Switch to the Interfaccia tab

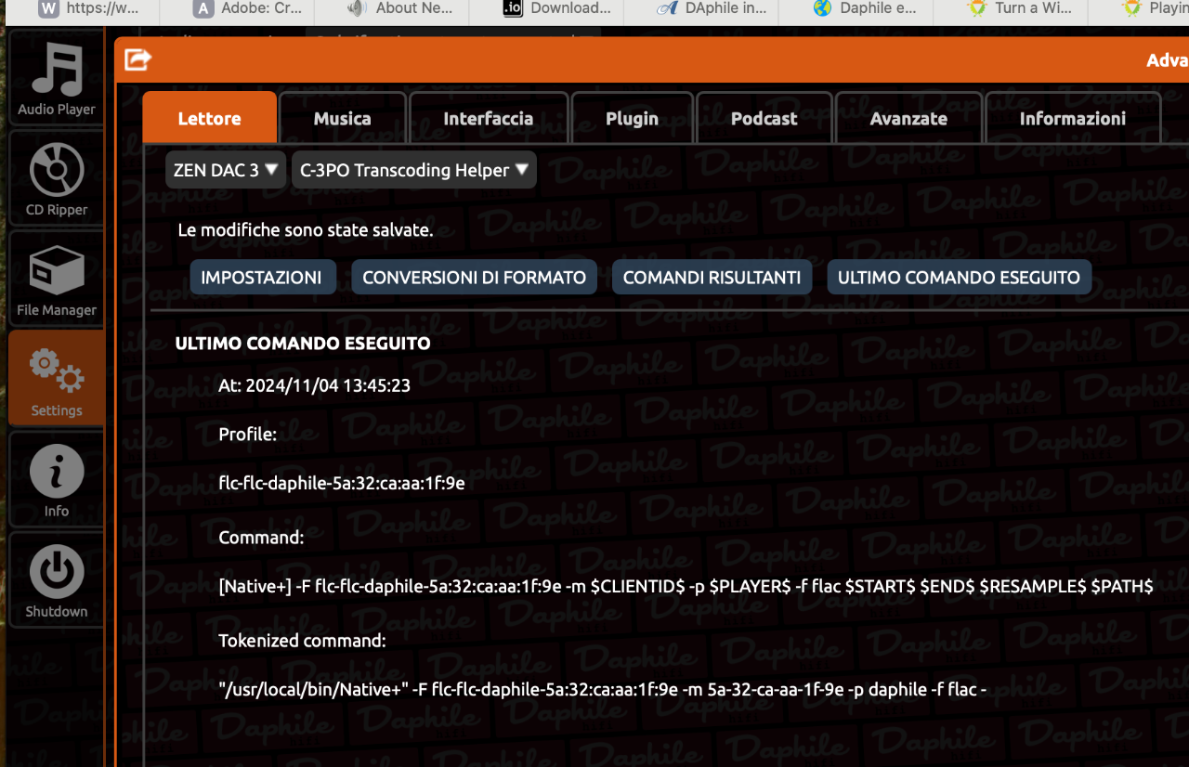(489, 118)
